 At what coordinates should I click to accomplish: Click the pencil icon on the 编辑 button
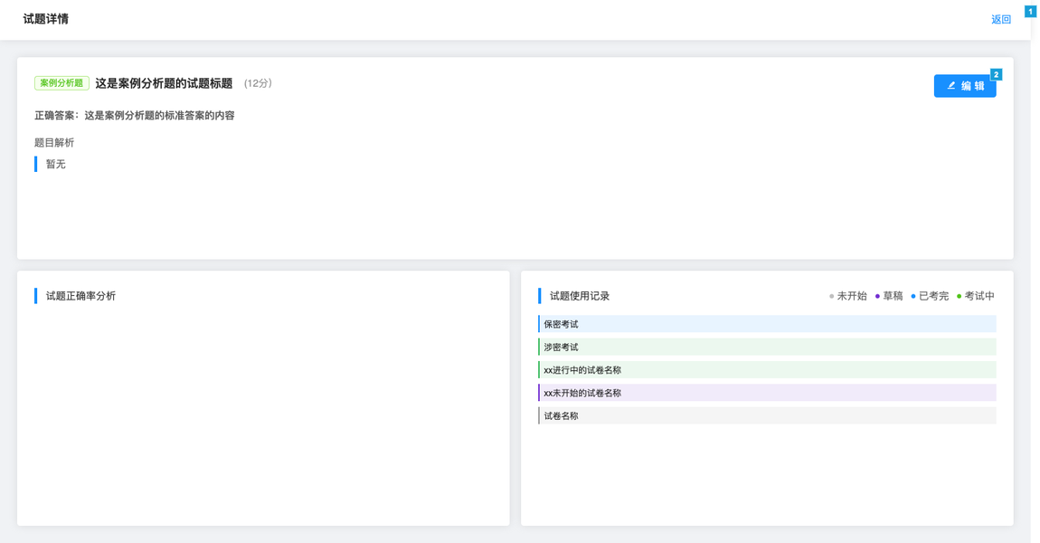[951, 86]
